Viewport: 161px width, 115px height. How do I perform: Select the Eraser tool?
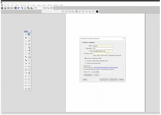29,41
